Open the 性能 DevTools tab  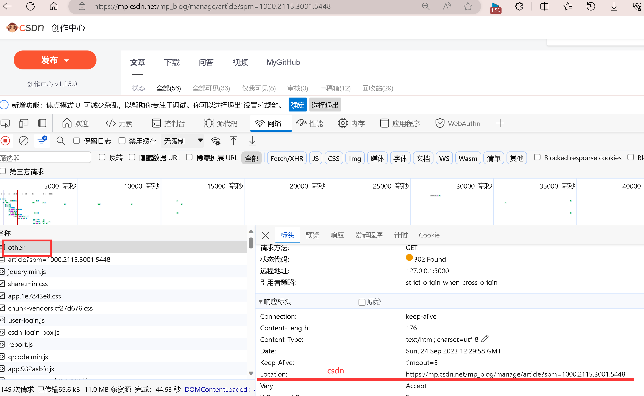tap(310, 123)
